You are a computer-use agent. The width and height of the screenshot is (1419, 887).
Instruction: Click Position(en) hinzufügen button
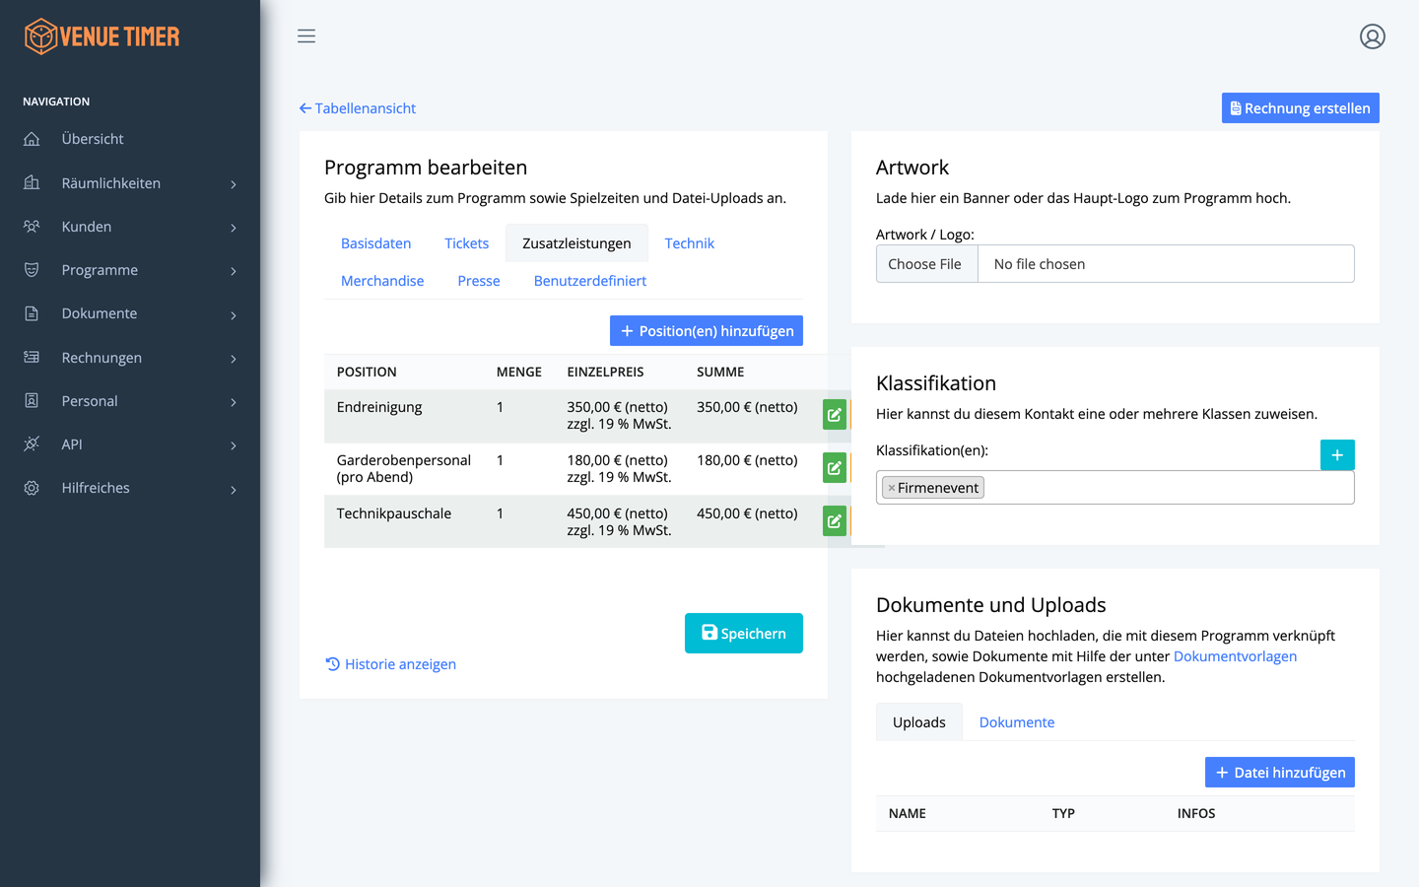point(707,331)
